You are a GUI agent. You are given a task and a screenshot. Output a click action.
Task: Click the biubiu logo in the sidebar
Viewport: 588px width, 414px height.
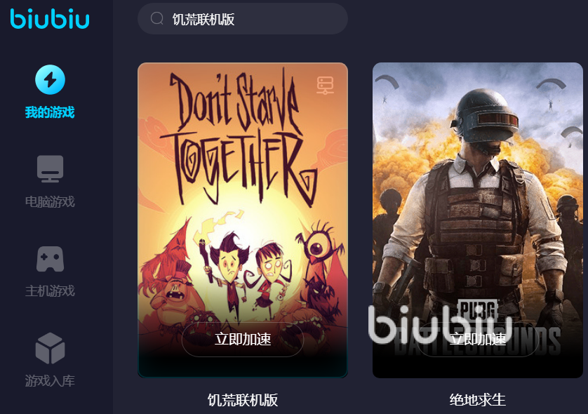point(50,19)
